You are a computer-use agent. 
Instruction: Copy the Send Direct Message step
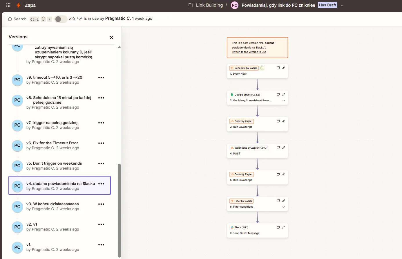[x=278, y=227]
